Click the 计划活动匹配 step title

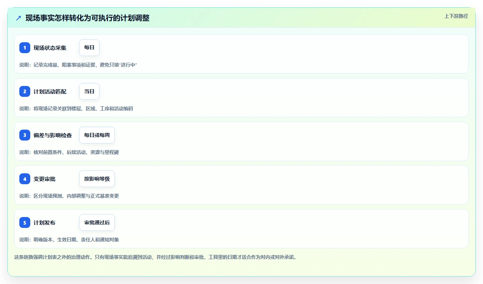tap(50, 91)
